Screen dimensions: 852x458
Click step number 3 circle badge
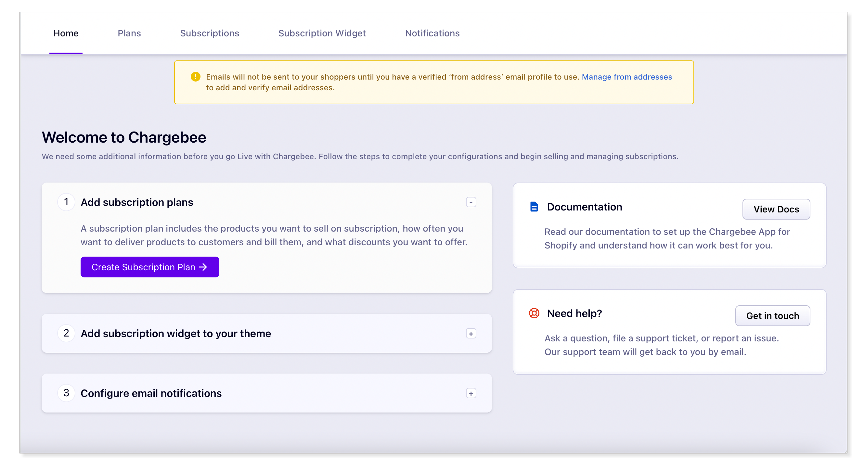tap(66, 393)
